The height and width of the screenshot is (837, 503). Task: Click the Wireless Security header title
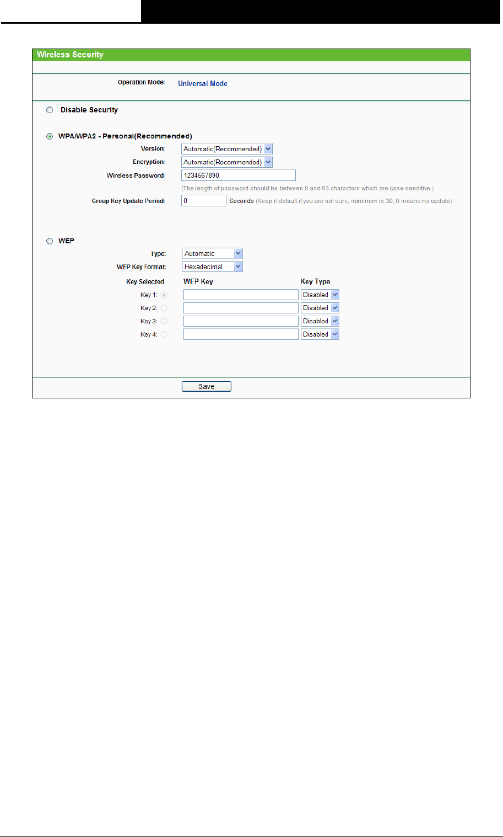coord(70,55)
